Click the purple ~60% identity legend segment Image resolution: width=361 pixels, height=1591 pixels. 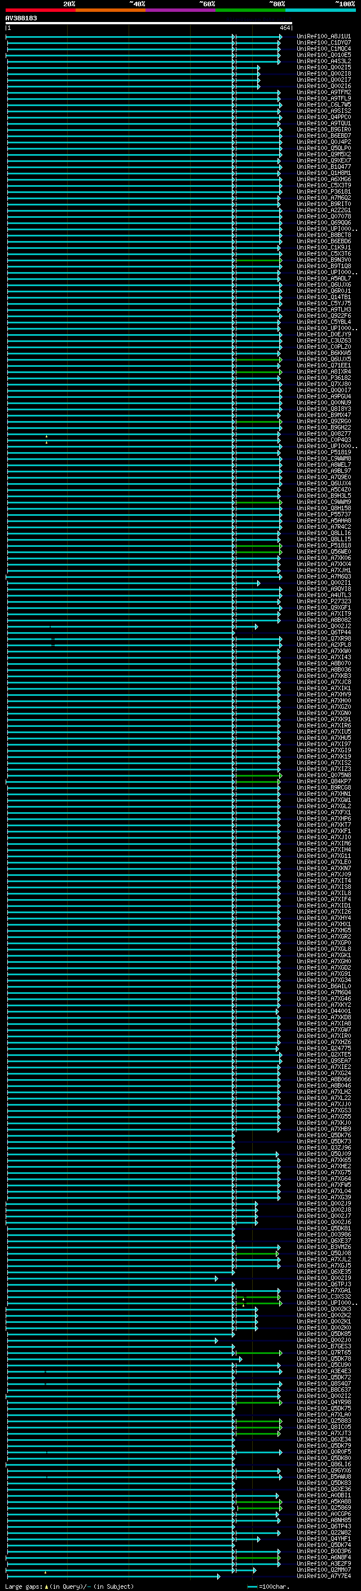(x=180, y=10)
